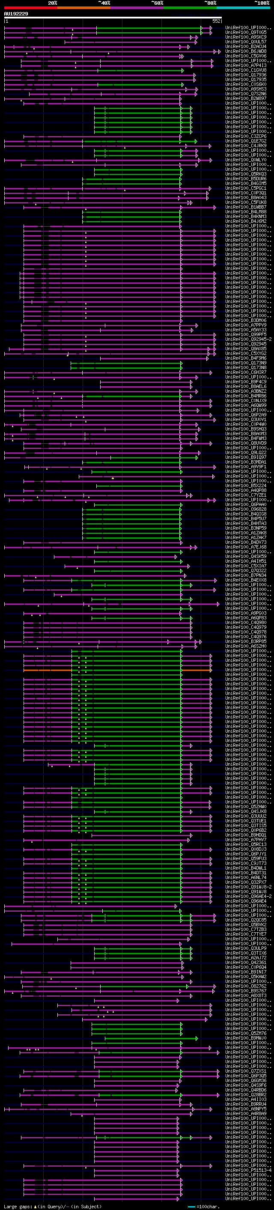Screen dimensions: 274x1210
Task: Select the UniRef100_B5DUR6 label
Action: [246, 179]
